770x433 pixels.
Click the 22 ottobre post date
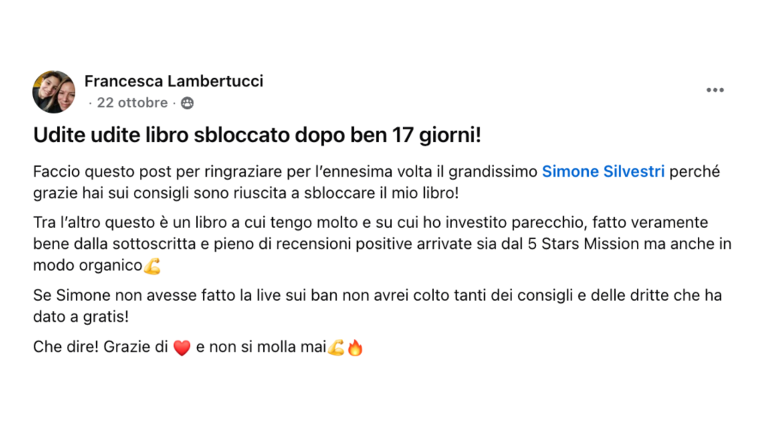pos(132,103)
